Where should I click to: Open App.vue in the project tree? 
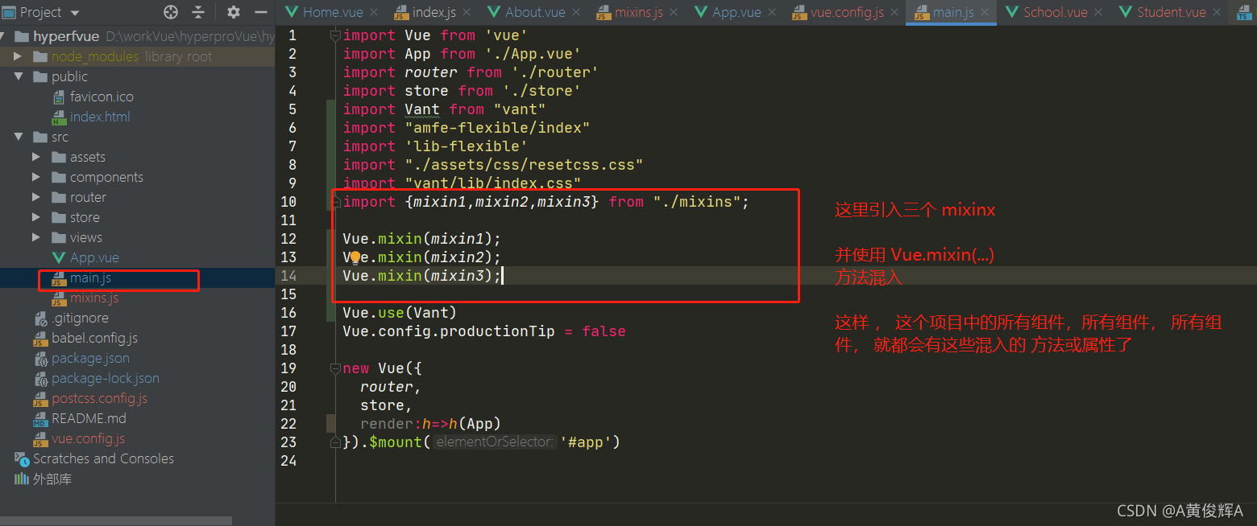[94, 257]
